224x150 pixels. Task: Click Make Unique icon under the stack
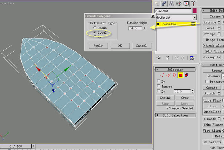pos(177,58)
